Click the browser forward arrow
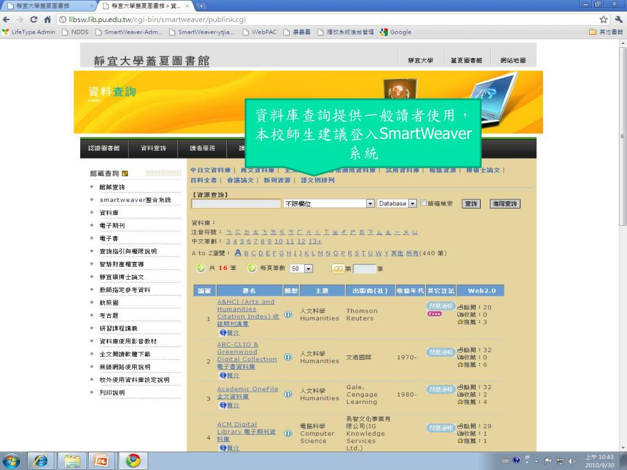627x470 pixels. click(x=20, y=20)
